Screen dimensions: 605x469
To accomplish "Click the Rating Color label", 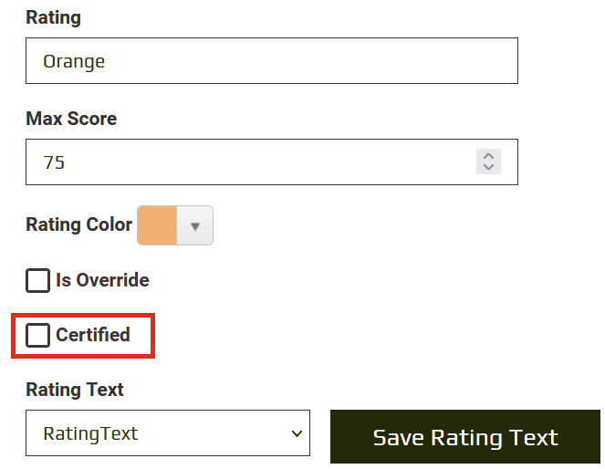I will [x=78, y=224].
